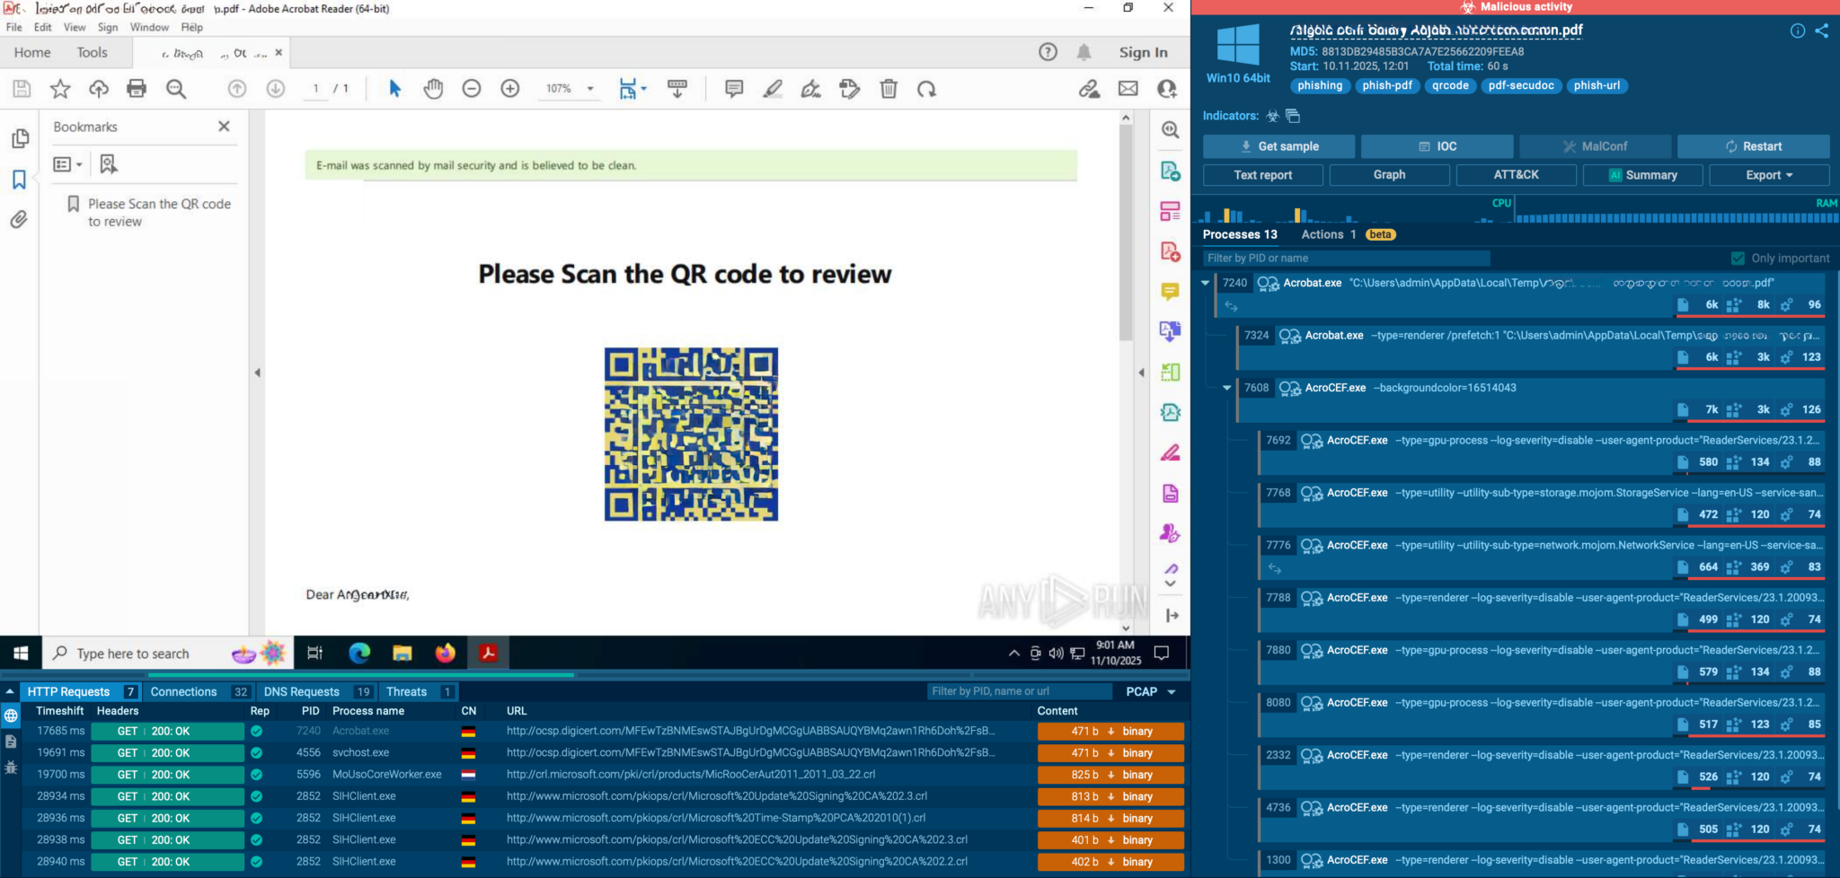Click the share icon in ANY.RUN header

coord(1821,31)
